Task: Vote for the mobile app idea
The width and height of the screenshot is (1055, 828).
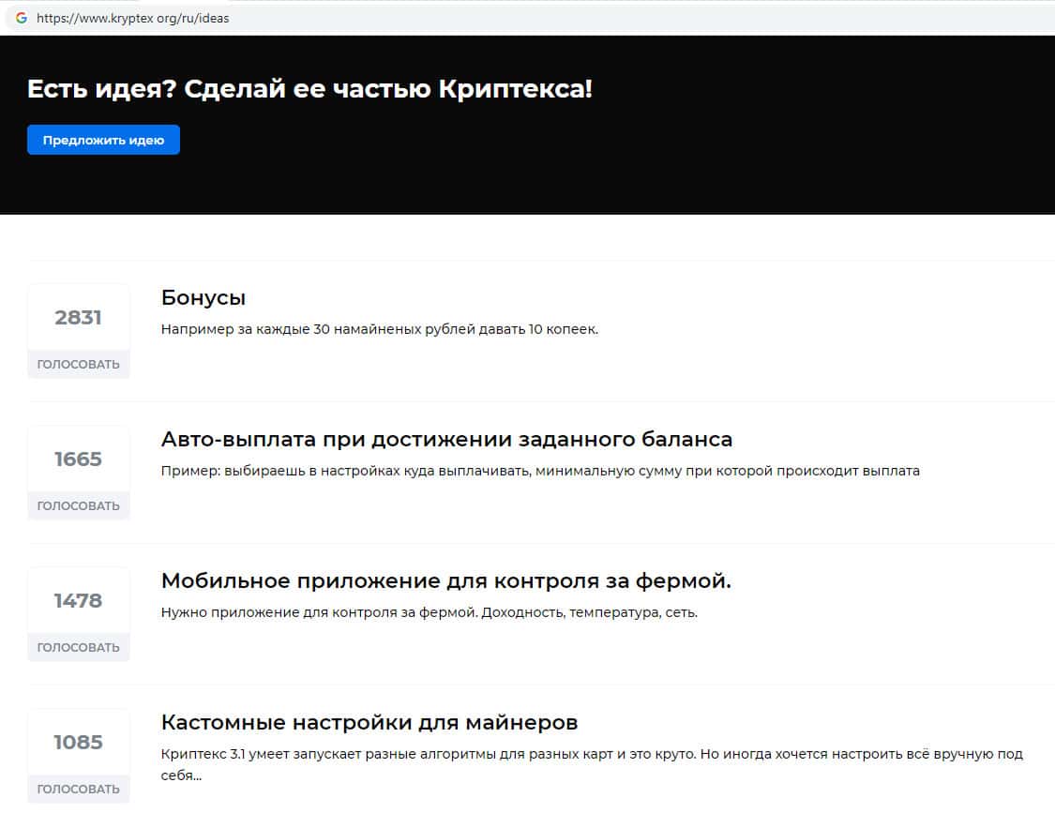Action: [79, 647]
